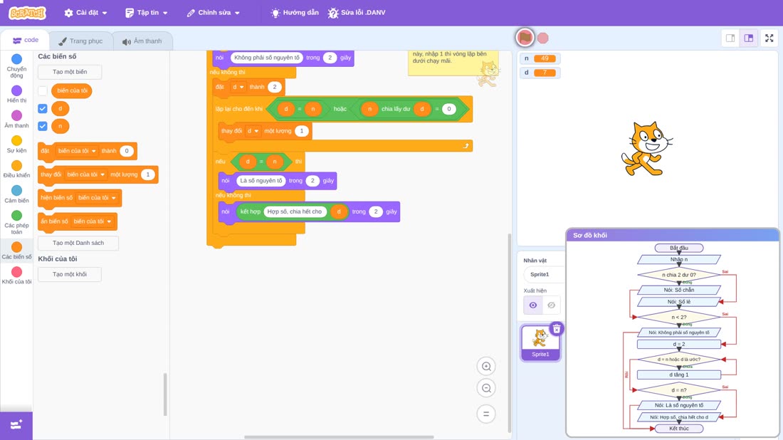Open the Cảm biến block category
783x440 pixels.
pyautogui.click(x=16, y=194)
